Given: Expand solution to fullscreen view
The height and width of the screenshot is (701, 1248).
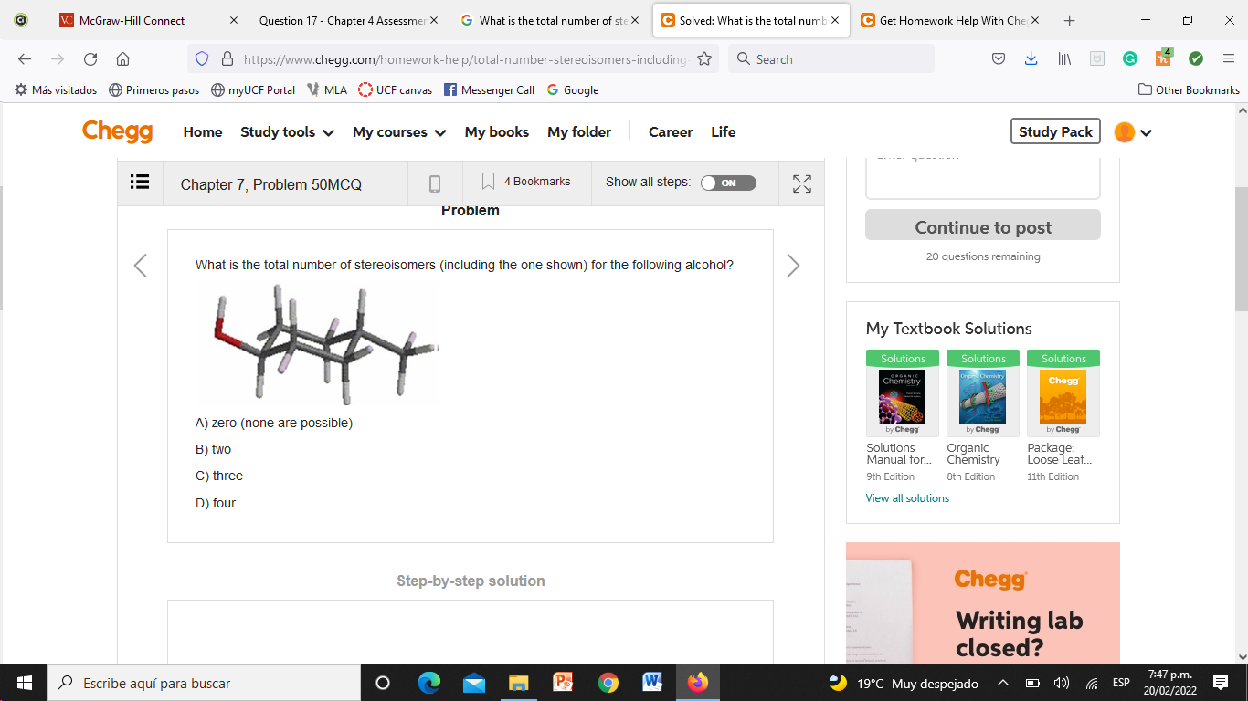Looking at the screenshot, I should [x=802, y=183].
